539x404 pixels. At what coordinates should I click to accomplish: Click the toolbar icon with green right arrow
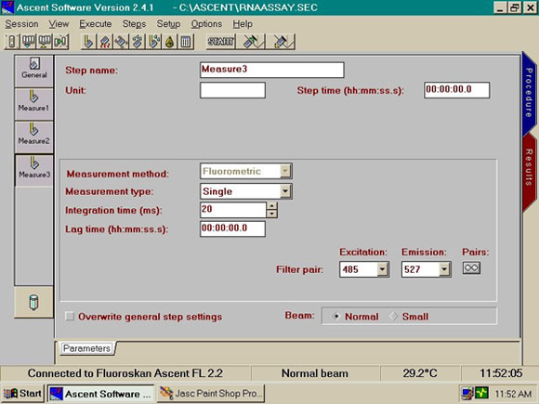[60, 42]
